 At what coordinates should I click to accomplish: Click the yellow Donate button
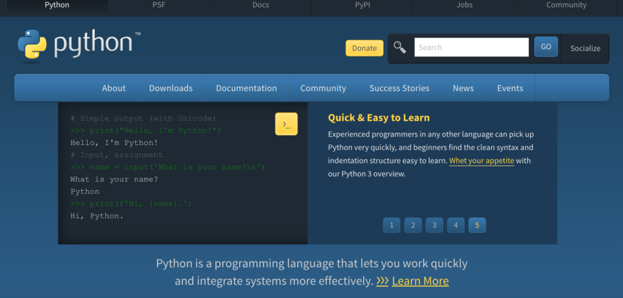tap(364, 48)
